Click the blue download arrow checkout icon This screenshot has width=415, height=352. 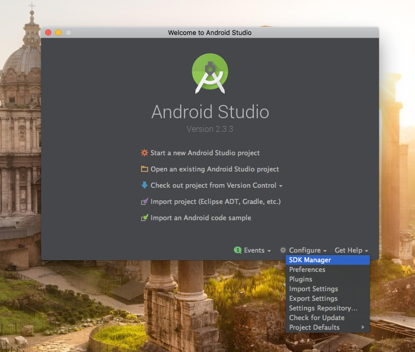coord(145,185)
